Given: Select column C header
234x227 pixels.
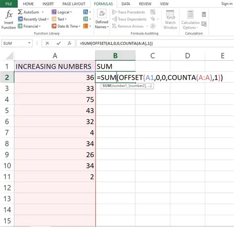Looking at the screenshot, I should pyautogui.click(x=153, y=56).
